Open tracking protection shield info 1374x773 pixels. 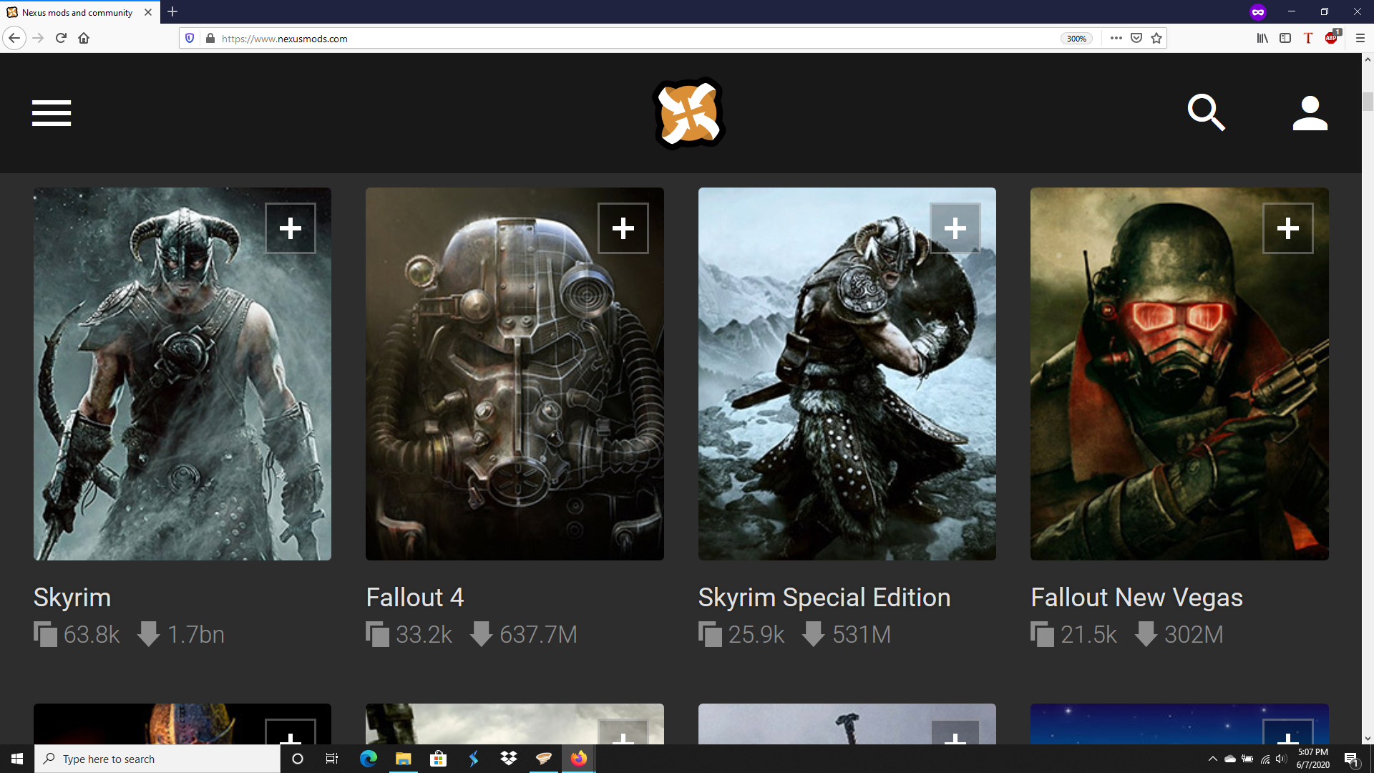(190, 38)
